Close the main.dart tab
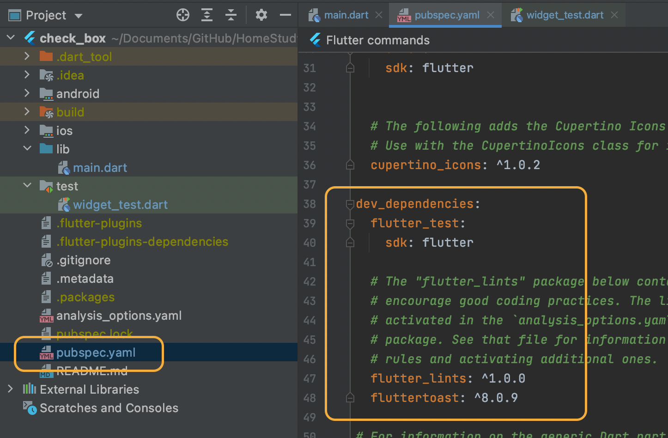The height and width of the screenshot is (438, 668). click(379, 15)
